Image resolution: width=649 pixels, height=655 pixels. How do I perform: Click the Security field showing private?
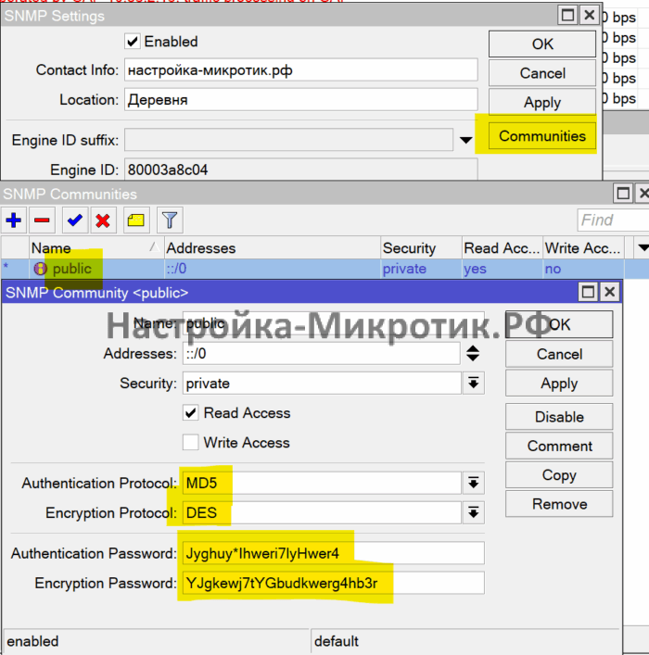click(322, 383)
